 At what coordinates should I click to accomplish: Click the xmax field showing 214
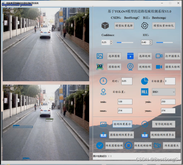coord(125,111)
